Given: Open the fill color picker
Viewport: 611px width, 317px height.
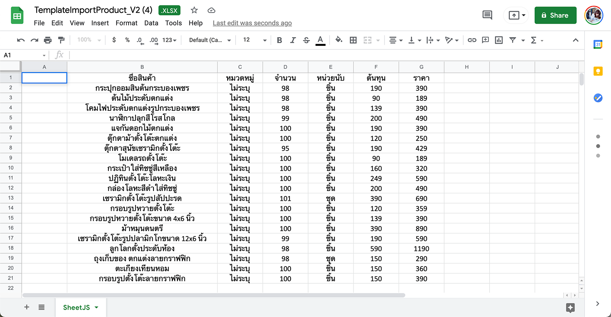Looking at the screenshot, I should (x=339, y=40).
